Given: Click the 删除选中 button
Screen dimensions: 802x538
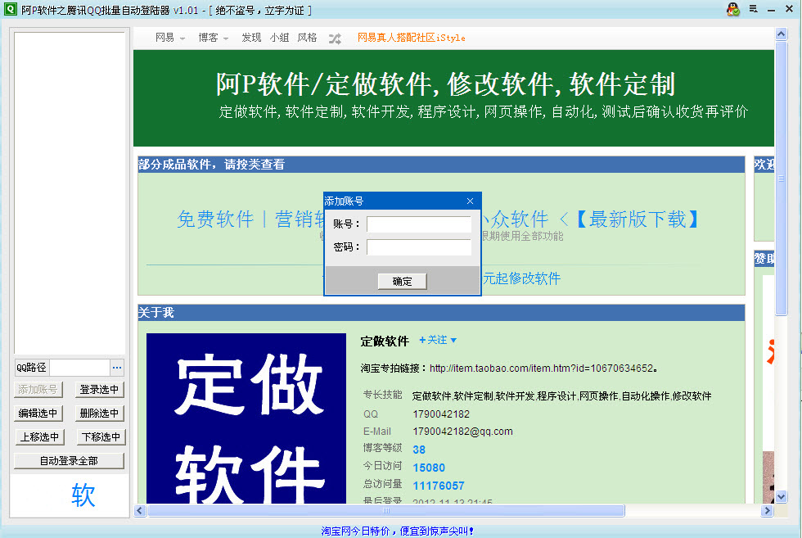Looking at the screenshot, I should coord(99,413).
